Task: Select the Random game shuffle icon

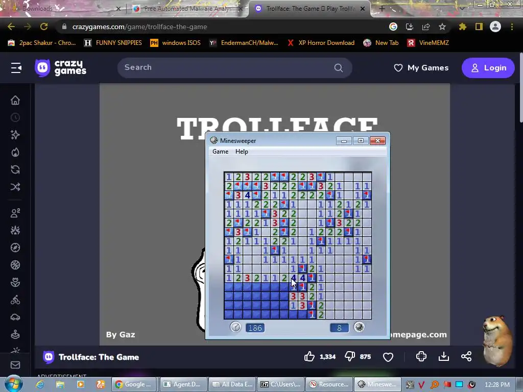Action: coord(15,187)
